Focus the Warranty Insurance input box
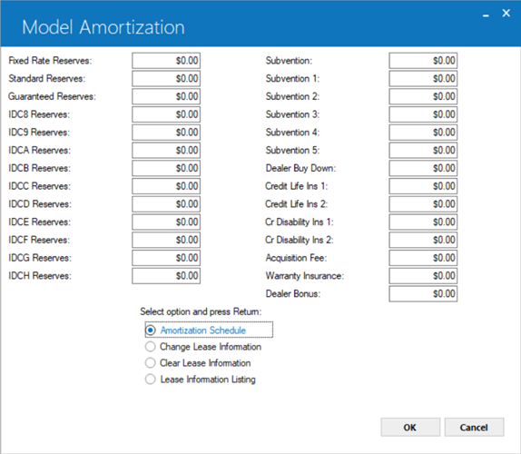Screen dimensions: 521x454 pos(423,276)
